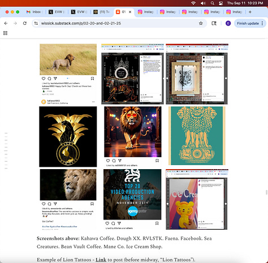This screenshot has width=268, height=263.
Task: Click the 'Got Coffee?' caption text
Action: [x=47, y=221]
